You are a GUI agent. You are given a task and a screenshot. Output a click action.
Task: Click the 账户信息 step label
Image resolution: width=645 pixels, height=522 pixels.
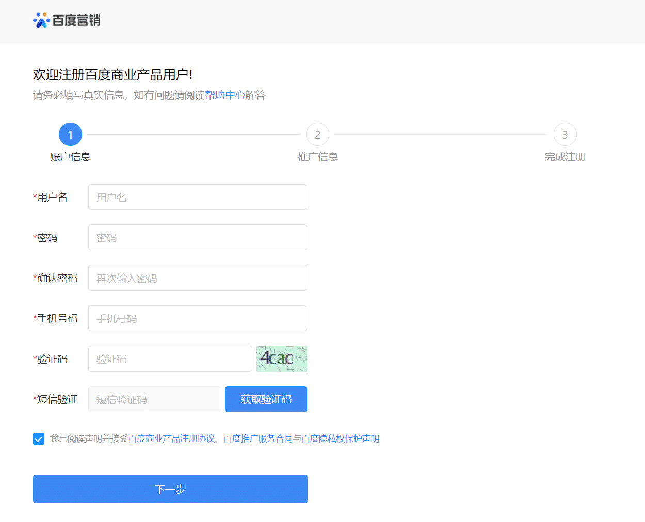click(x=70, y=157)
